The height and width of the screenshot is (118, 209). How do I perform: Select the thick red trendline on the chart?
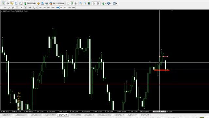[162, 70]
